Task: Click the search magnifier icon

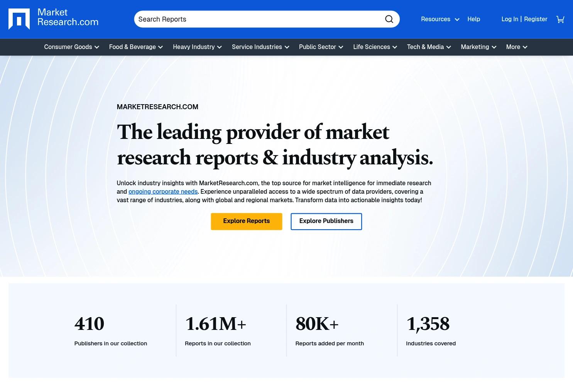Action: pyautogui.click(x=389, y=19)
